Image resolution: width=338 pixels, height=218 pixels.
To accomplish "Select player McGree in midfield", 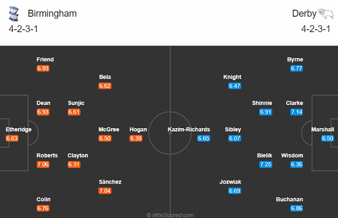I will click(x=109, y=129).
